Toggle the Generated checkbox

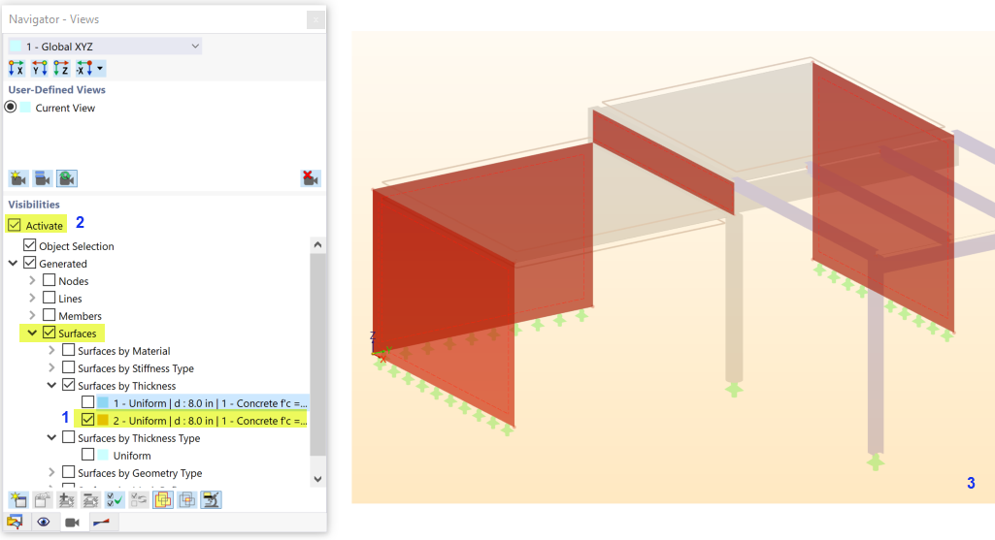30,263
